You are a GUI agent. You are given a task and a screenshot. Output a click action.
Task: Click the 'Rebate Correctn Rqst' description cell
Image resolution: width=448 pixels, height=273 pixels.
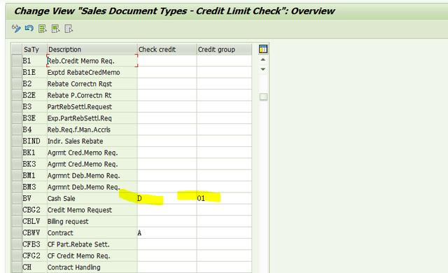92,84
